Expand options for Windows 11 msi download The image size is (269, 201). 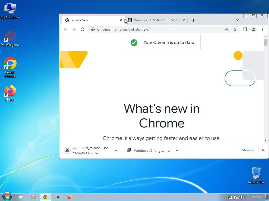click(177, 150)
